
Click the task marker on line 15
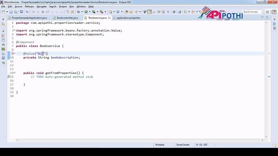(9, 77)
